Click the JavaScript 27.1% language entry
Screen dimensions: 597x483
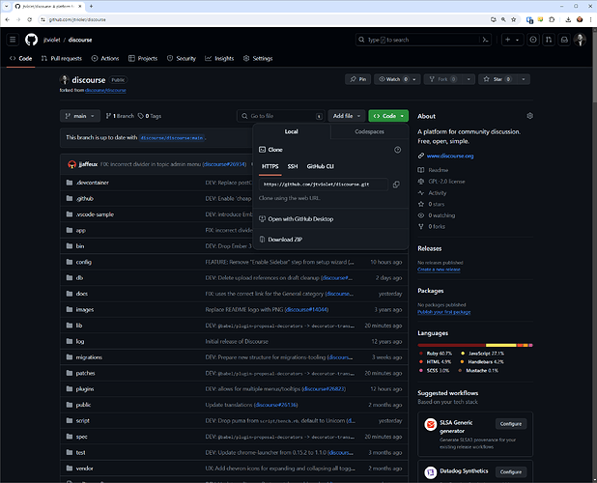click(482, 354)
